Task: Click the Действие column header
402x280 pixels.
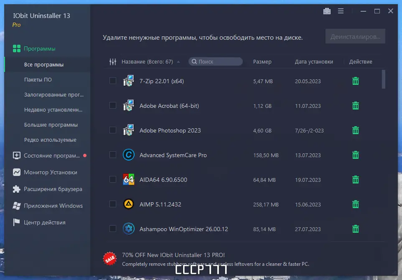Action: (361, 62)
